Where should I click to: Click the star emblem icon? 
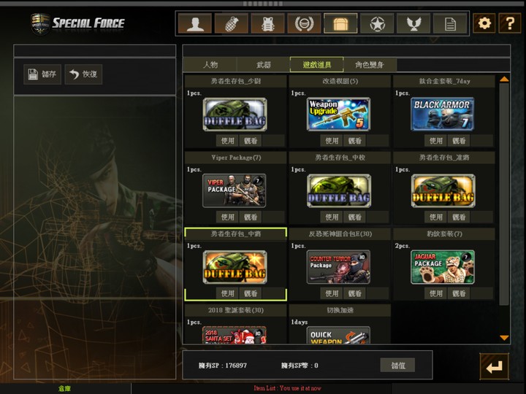coord(377,23)
